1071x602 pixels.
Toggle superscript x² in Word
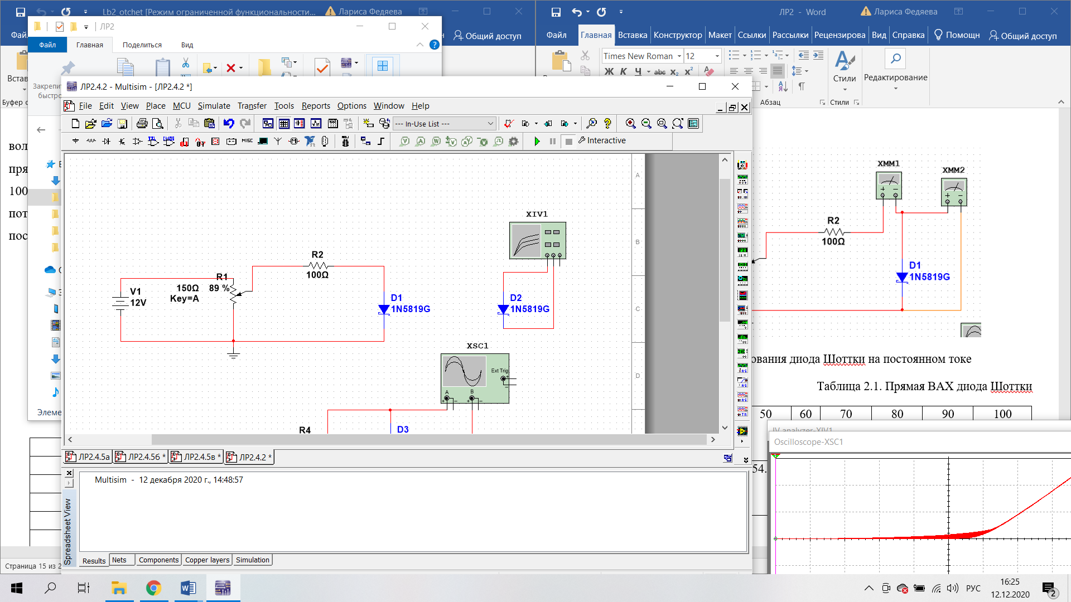pyautogui.click(x=689, y=71)
